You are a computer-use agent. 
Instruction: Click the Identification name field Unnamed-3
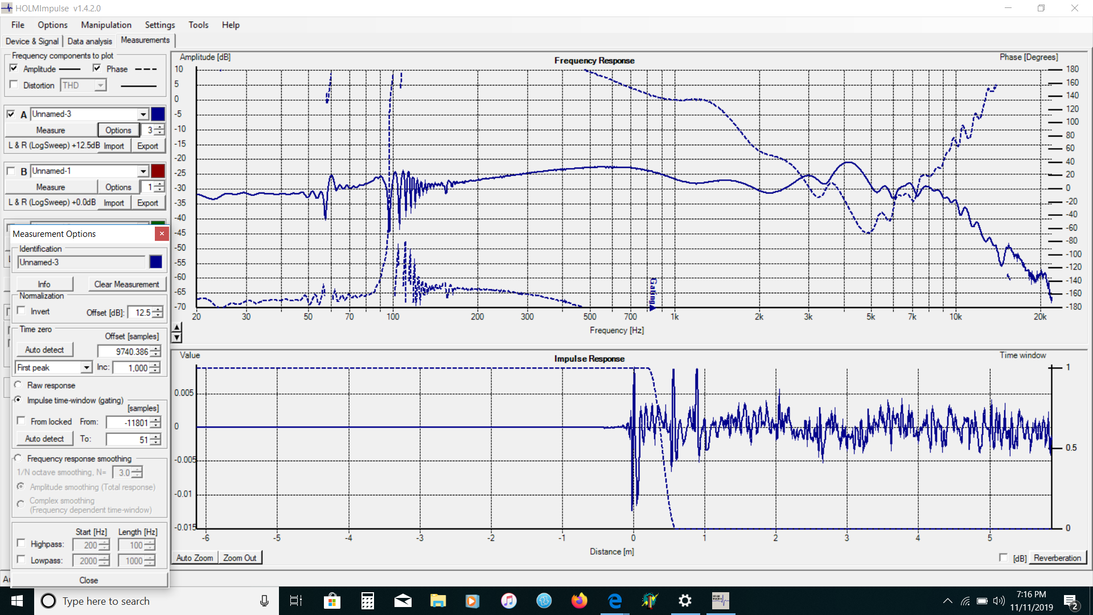click(x=81, y=263)
